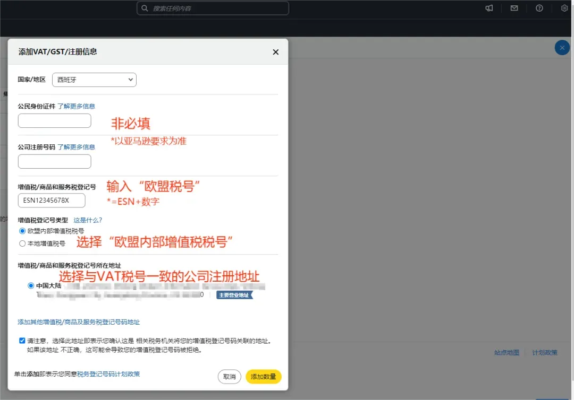Focus the 公司注册号码 input field
574x400 pixels.
pyautogui.click(x=55, y=161)
